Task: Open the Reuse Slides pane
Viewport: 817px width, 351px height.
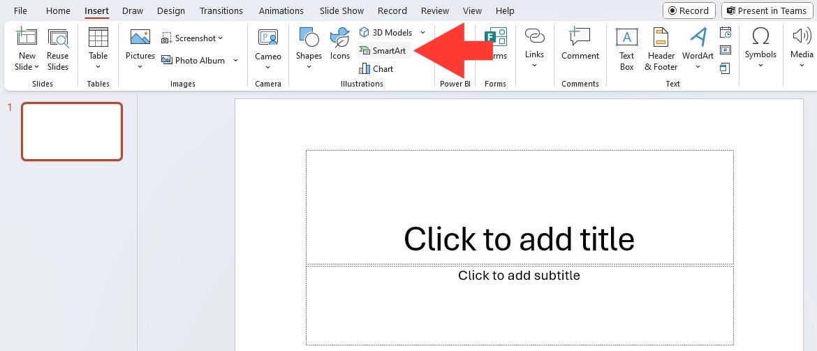Action: point(57,50)
